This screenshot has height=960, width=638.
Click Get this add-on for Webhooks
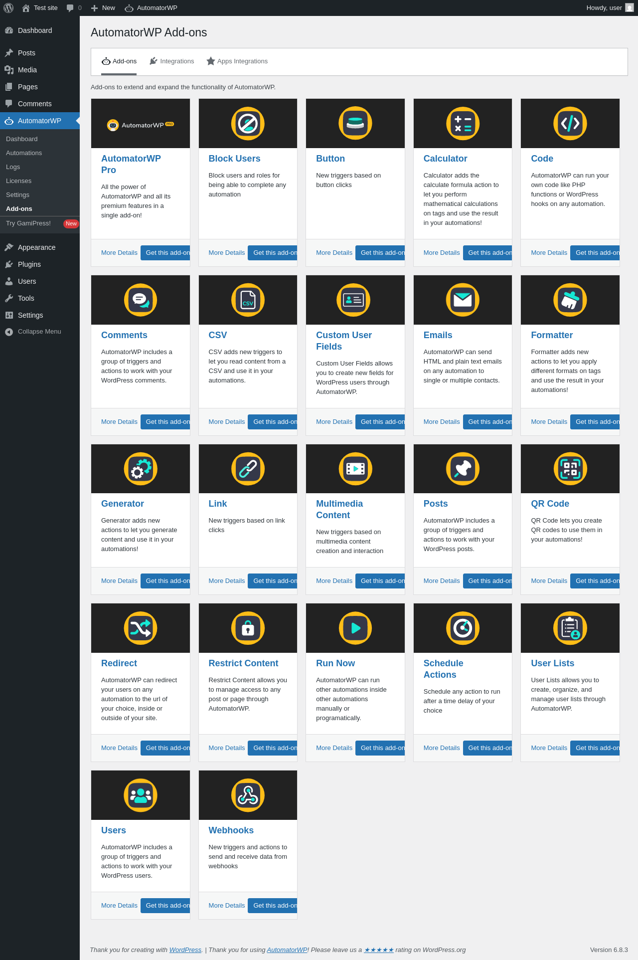(x=273, y=906)
